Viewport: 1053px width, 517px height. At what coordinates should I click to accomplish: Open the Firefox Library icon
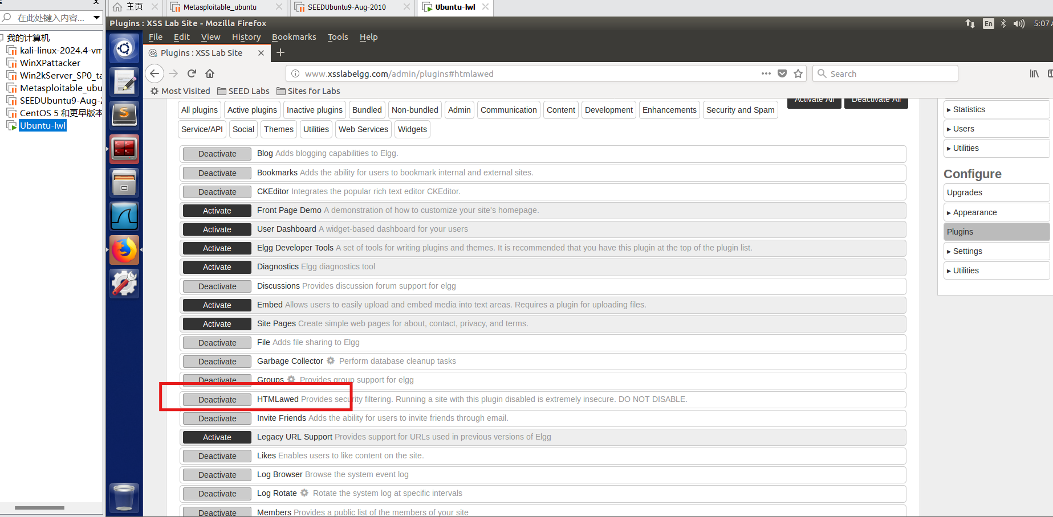tap(1034, 73)
